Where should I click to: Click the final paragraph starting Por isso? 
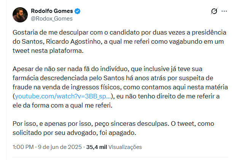(x=113, y=128)
